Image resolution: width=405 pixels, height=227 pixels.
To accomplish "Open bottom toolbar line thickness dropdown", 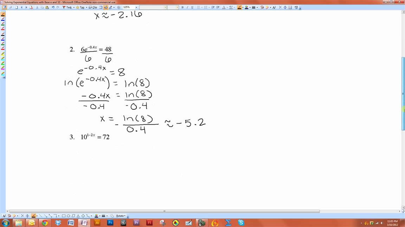I will [107, 216].
